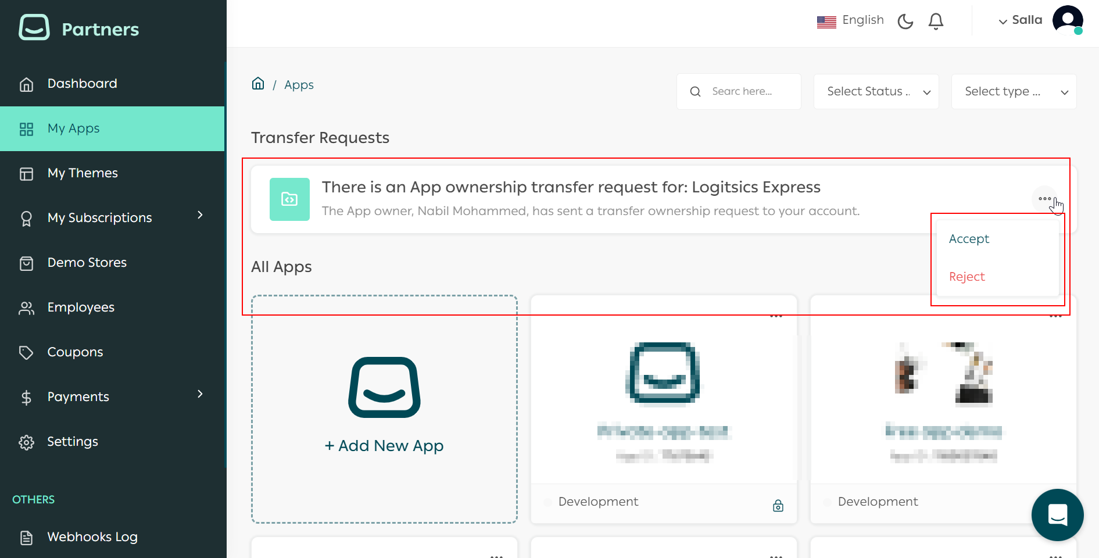
Task: Open the Dashboard home icon in sidebar
Action: coord(27,84)
